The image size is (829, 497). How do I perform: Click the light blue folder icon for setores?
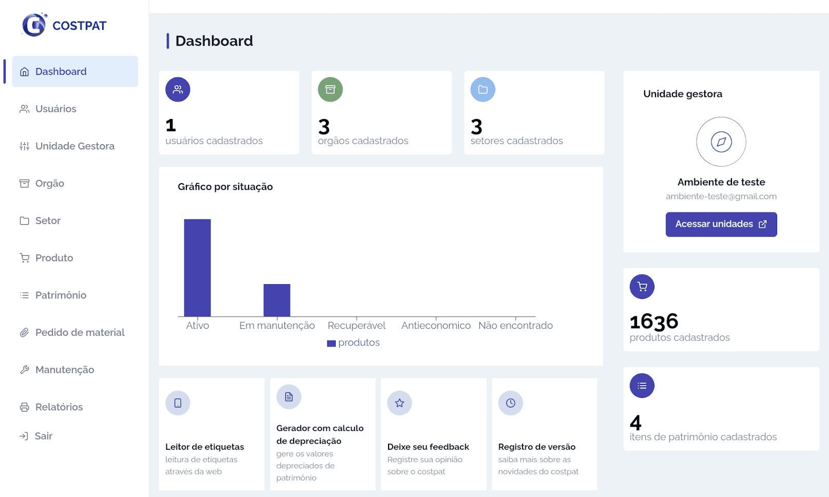[483, 89]
